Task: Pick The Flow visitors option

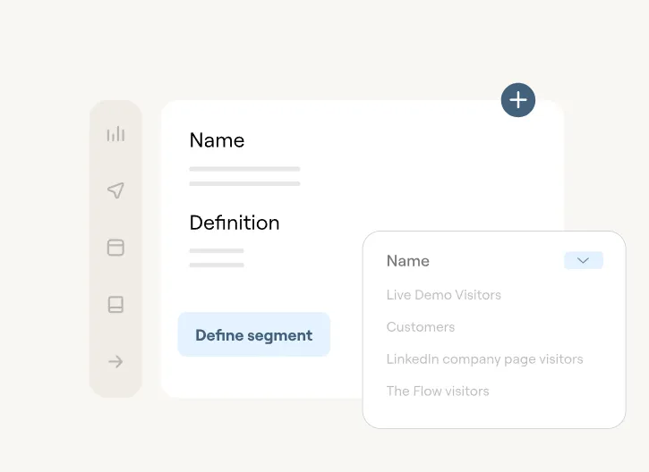Action: click(x=438, y=391)
